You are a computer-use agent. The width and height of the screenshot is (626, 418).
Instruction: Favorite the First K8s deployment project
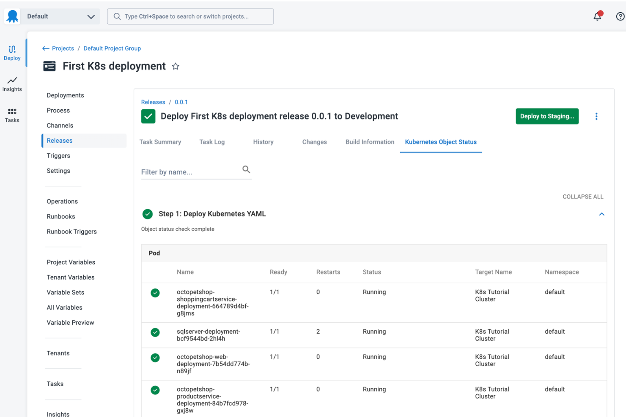point(176,66)
